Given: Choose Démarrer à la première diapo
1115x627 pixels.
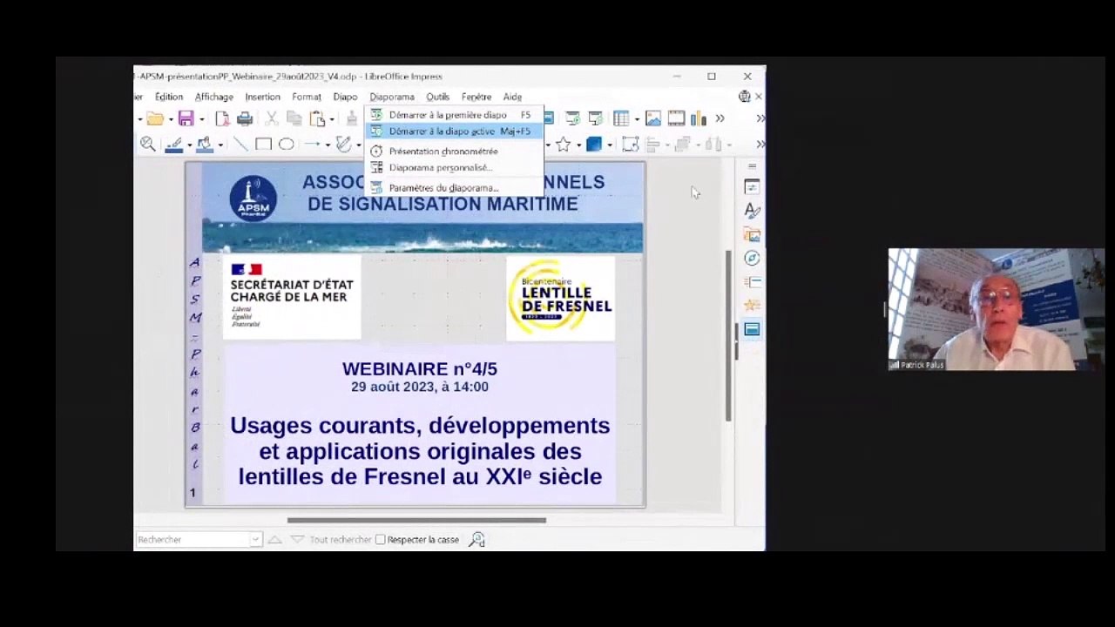Looking at the screenshot, I should [454, 115].
